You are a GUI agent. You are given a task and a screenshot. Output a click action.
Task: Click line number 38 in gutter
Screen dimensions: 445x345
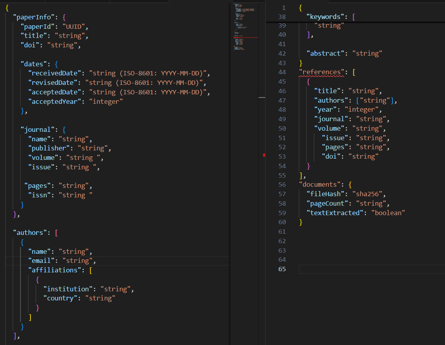pos(282,17)
